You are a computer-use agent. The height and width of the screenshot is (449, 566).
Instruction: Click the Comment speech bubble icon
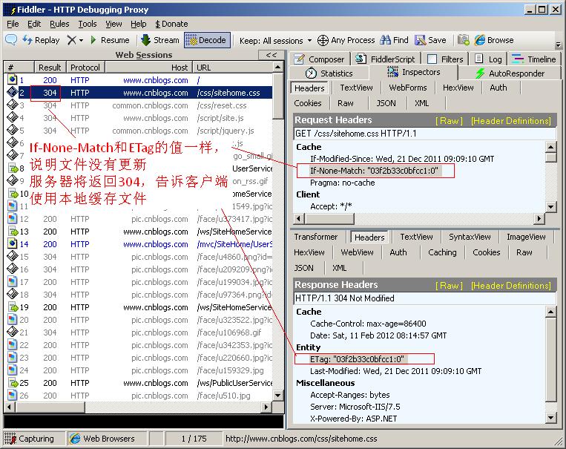click(11, 40)
